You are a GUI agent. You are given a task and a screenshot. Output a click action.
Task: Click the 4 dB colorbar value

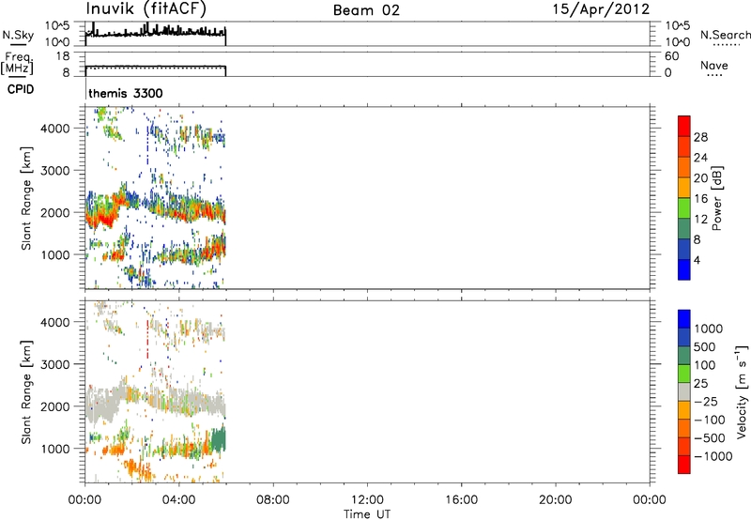click(x=697, y=260)
